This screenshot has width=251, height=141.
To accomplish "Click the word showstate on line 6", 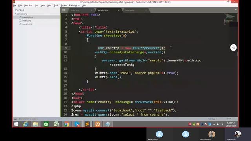I will pos(113,36).
